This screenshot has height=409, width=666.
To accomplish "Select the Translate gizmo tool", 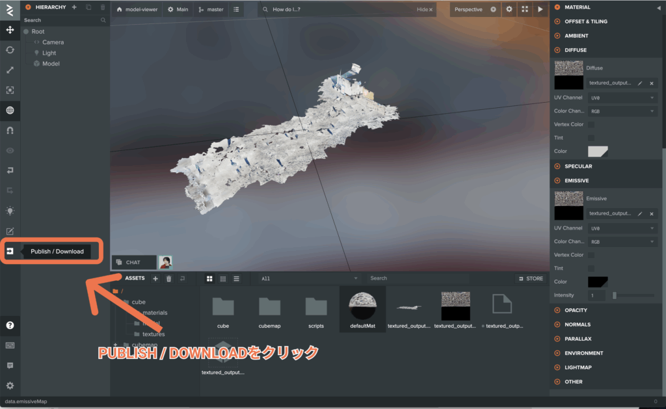I will click(10, 30).
